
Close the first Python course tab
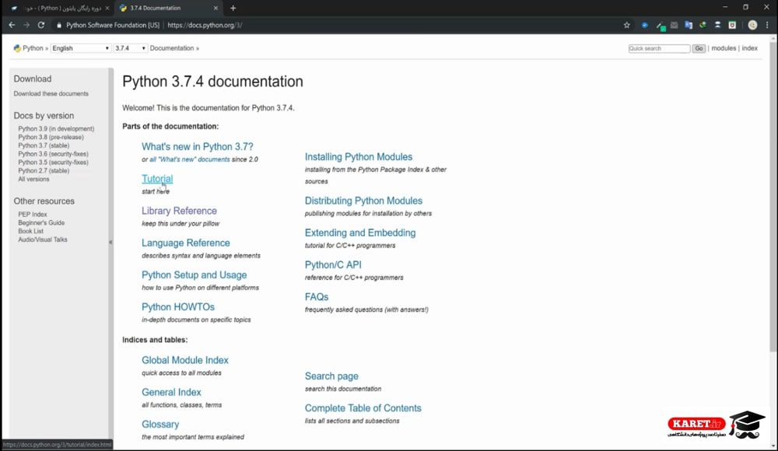[x=107, y=8]
